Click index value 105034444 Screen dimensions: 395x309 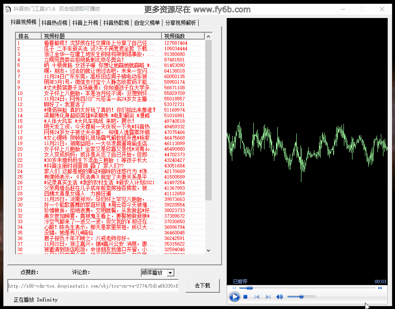(176, 48)
